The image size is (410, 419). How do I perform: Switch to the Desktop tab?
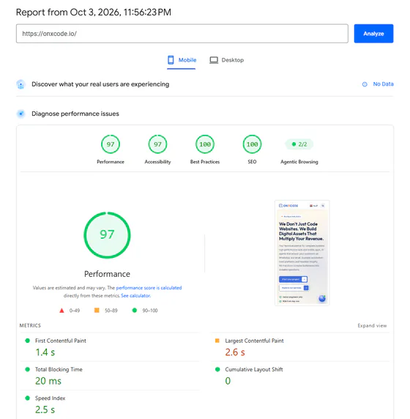tap(226, 60)
